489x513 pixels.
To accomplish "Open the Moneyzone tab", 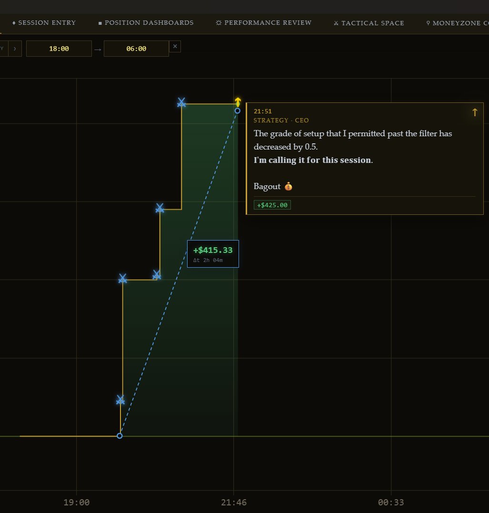I will pyautogui.click(x=458, y=23).
